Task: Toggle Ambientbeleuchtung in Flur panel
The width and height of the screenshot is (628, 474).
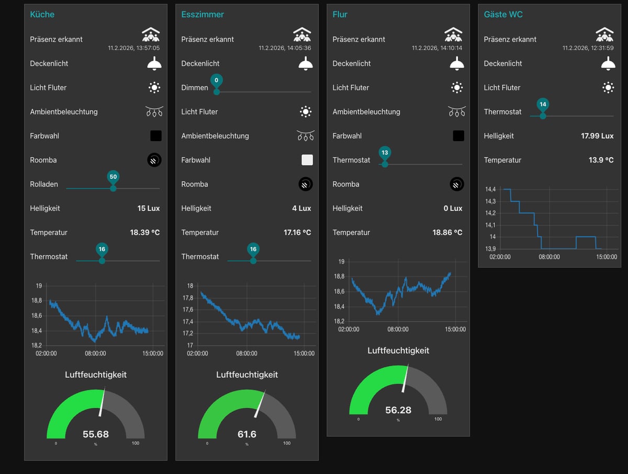Action: coord(457,111)
